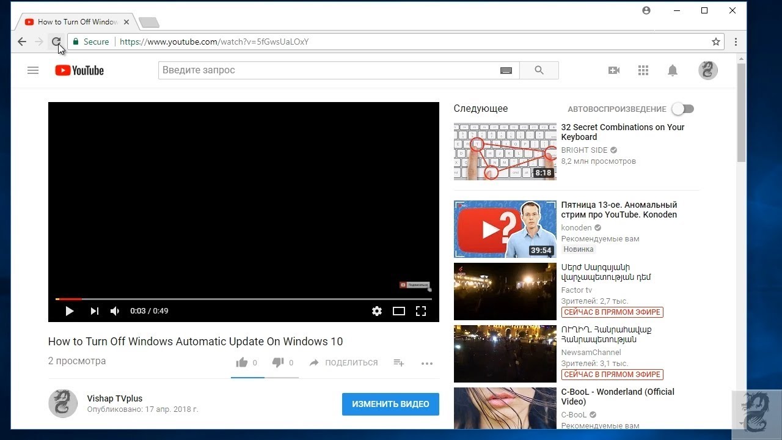Click the page vertical scrollbar
The image size is (782, 440).
pyautogui.click(x=742, y=113)
